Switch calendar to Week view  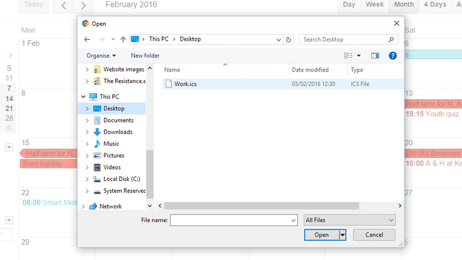(375, 5)
